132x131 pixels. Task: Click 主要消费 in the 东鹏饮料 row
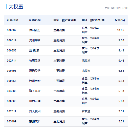pyautogui.click(x=59, y=121)
